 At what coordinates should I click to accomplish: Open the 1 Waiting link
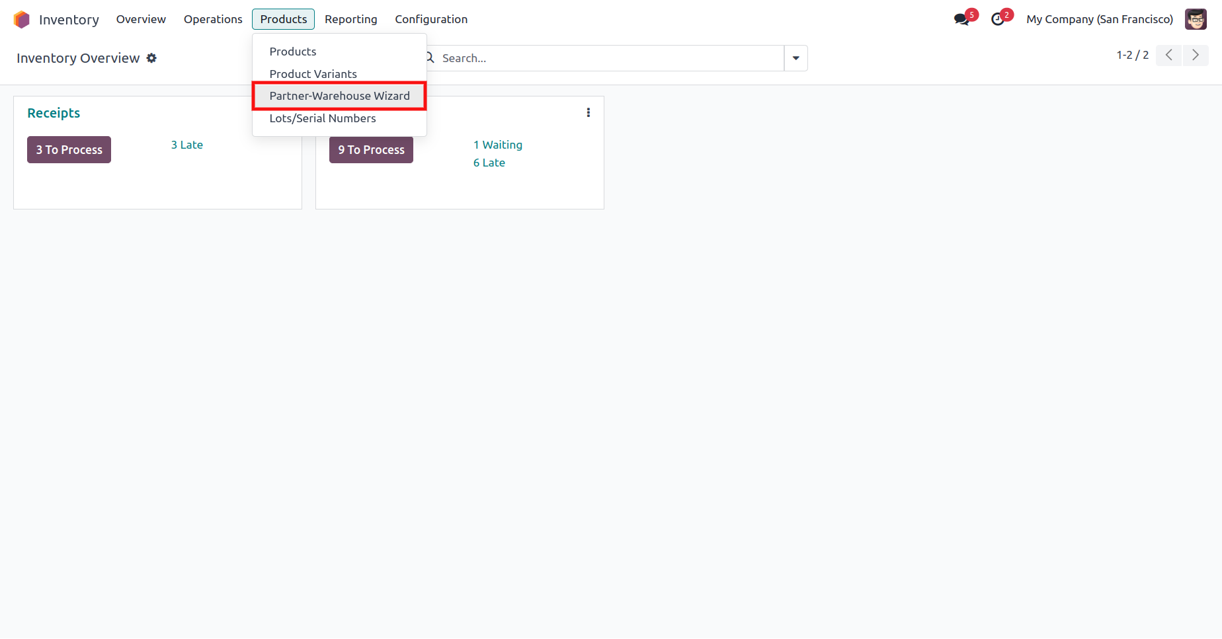(x=498, y=145)
